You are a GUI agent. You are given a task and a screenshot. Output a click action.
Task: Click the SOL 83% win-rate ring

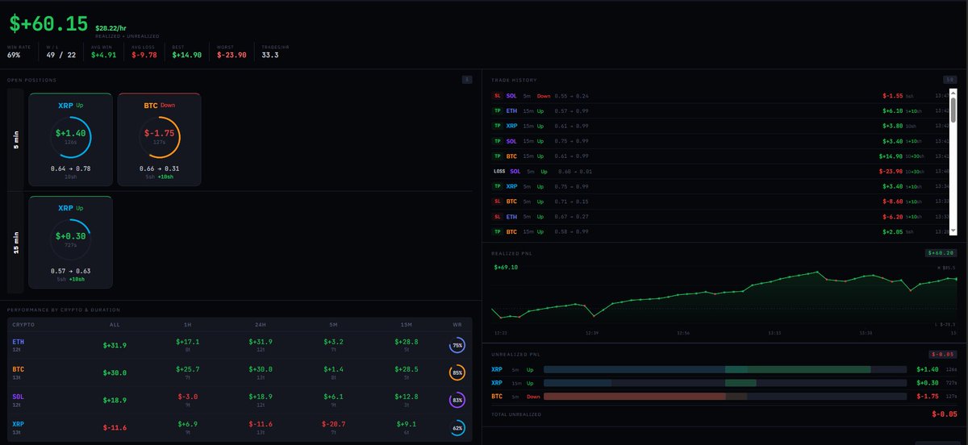(x=457, y=401)
